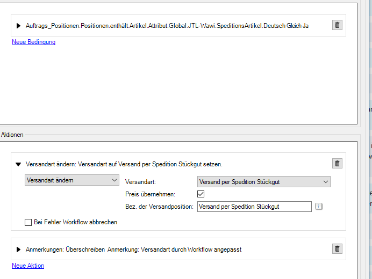Expand the Auftrags_Positionen condition row

coord(19,26)
